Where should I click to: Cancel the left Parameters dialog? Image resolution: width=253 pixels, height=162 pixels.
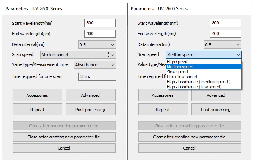click(64, 148)
